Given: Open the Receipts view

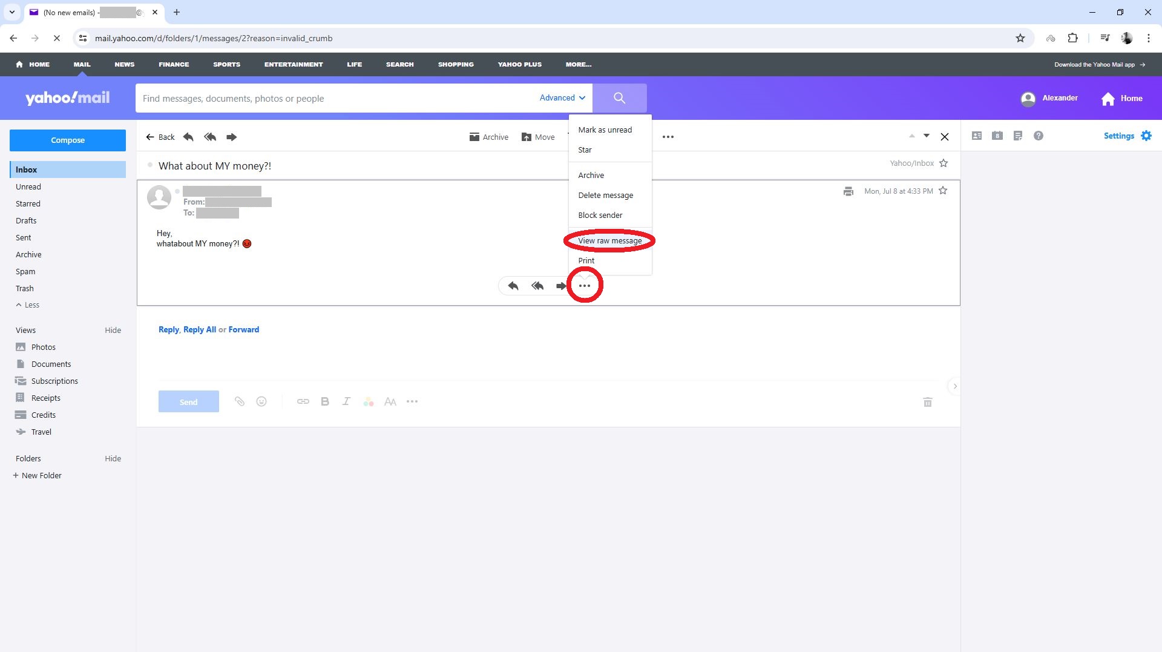Looking at the screenshot, I should click(x=38, y=398).
